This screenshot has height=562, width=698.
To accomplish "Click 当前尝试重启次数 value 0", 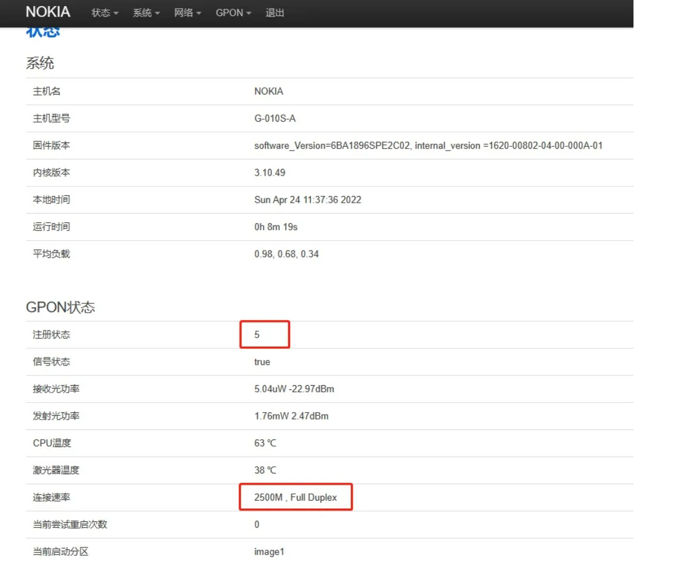I will (257, 525).
